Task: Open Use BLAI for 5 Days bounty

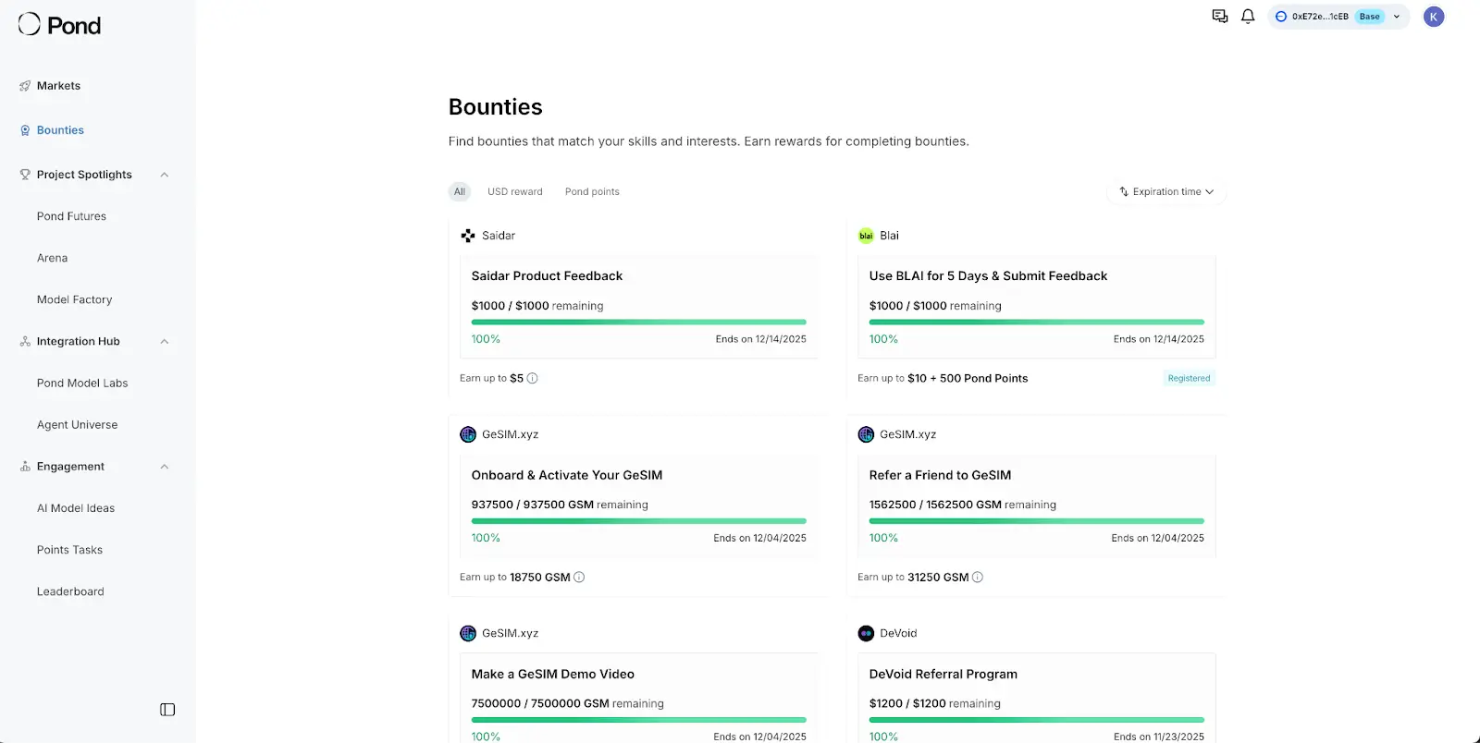Action: coord(988,276)
